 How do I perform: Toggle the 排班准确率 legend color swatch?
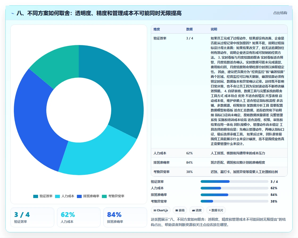point(79,196)
